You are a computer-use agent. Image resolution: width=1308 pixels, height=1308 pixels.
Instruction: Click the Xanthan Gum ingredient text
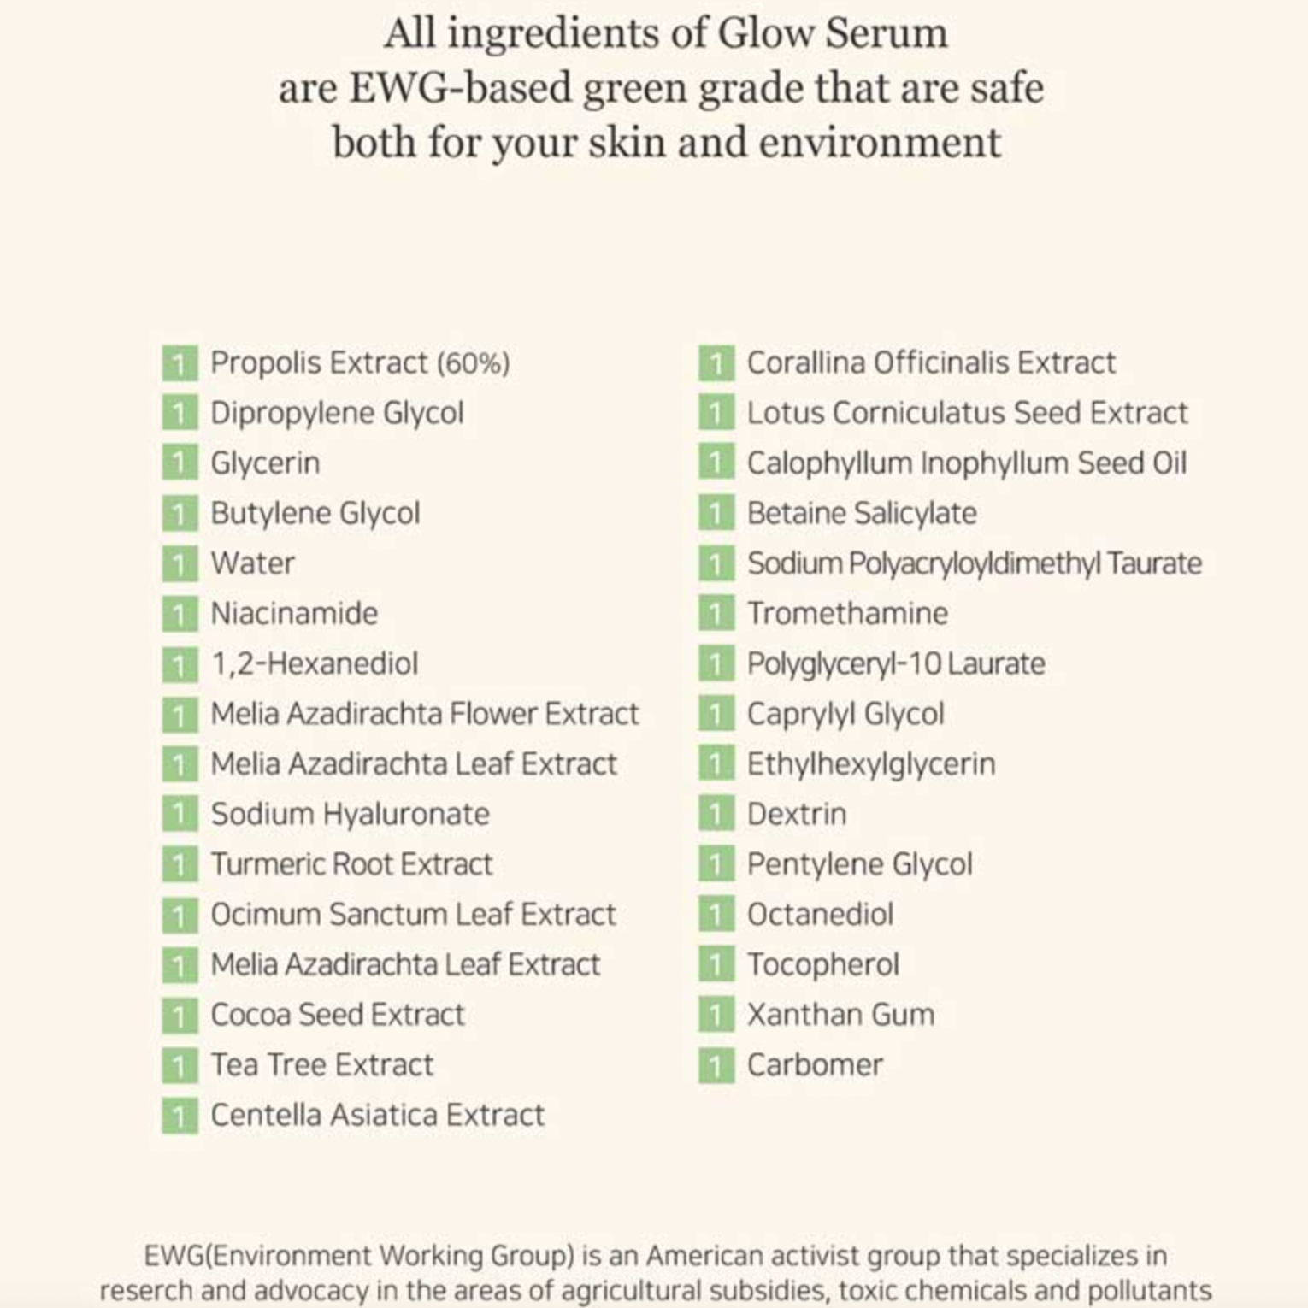point(840,1015)
